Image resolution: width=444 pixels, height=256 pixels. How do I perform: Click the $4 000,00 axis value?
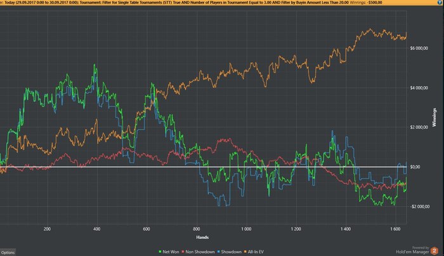[419, 88]
